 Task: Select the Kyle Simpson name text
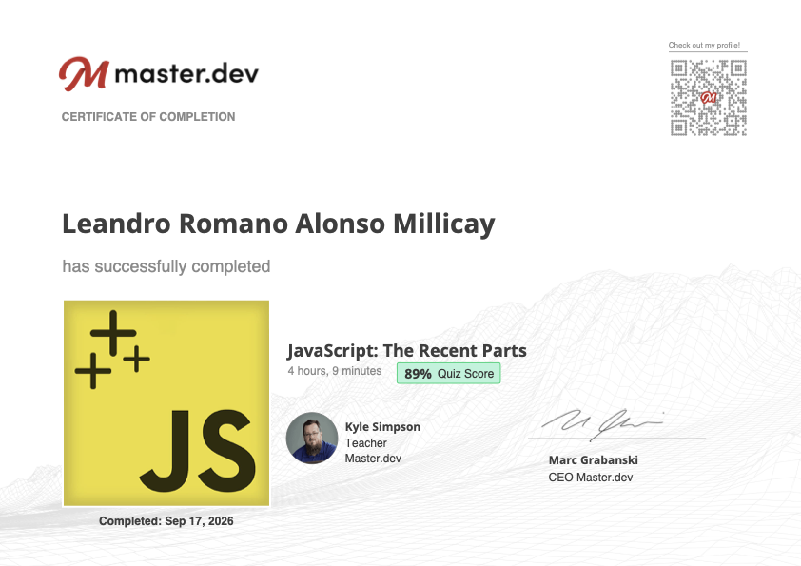tap(382, 426)
